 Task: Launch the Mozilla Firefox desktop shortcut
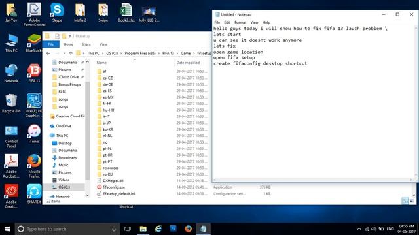tap(34, 166)
